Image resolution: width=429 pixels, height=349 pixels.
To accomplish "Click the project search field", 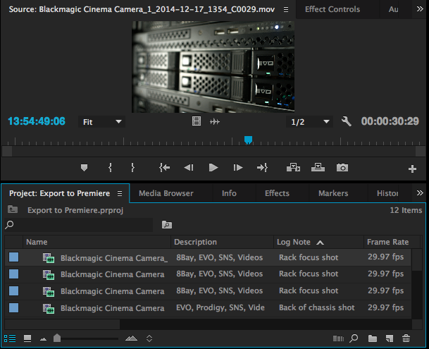I will point(79,225).
